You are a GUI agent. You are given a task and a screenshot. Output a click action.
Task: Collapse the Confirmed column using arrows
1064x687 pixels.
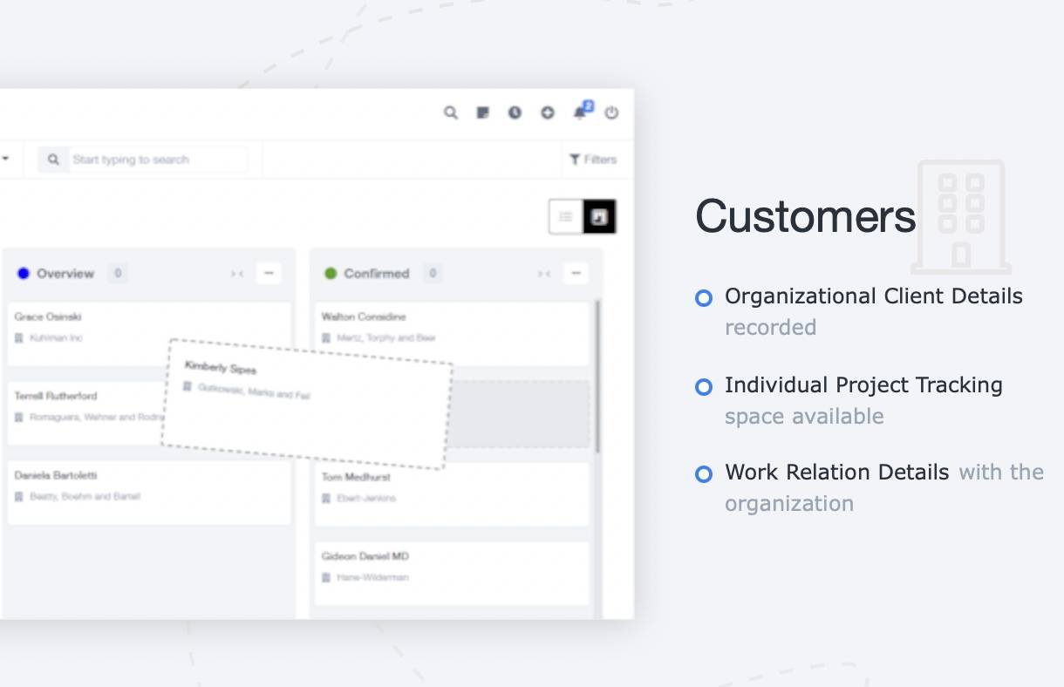coord(543,274)
